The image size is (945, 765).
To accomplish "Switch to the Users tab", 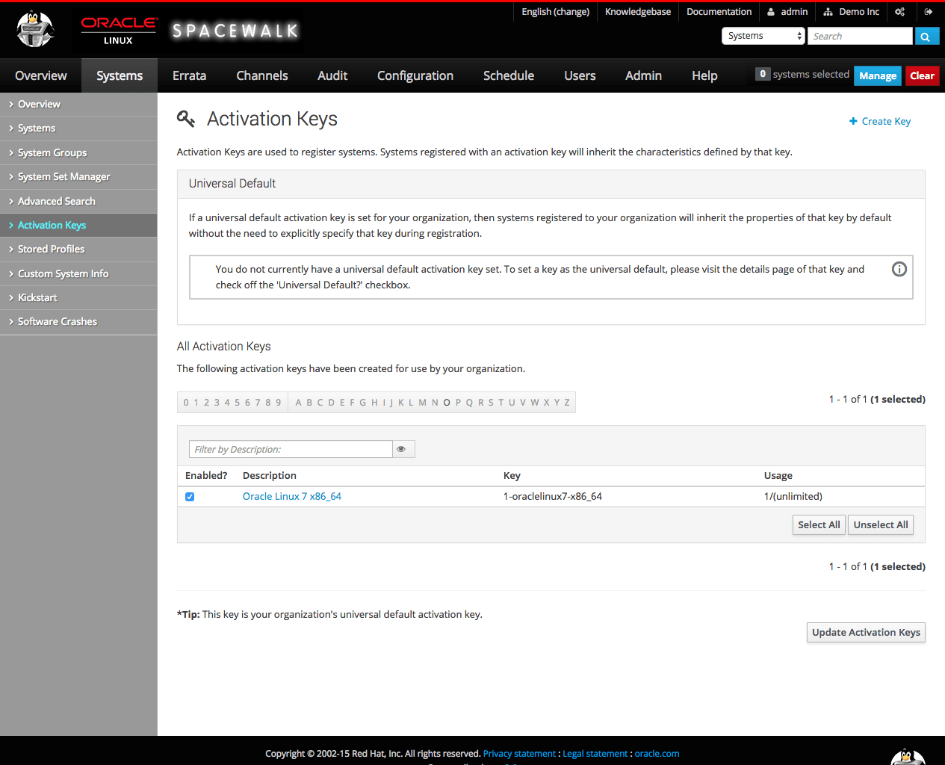I will [x=580, y=75].
